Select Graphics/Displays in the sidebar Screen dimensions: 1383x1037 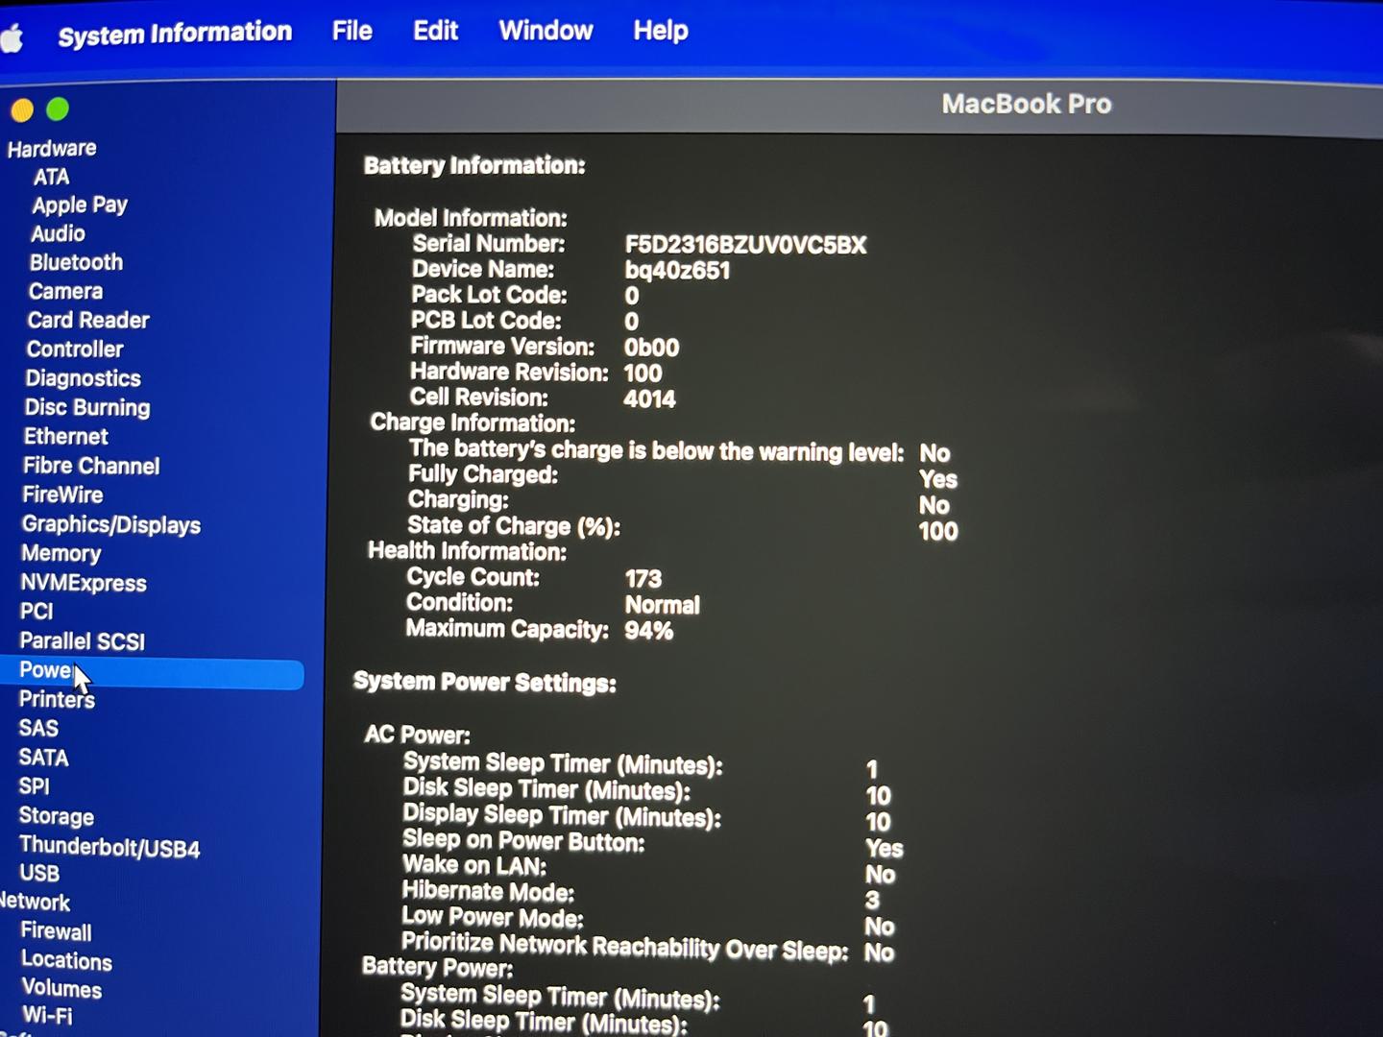coord(111,525)
